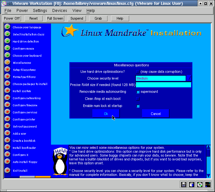
Task: Enable hard drive optimisations checkbox
Action: point(138,72)
